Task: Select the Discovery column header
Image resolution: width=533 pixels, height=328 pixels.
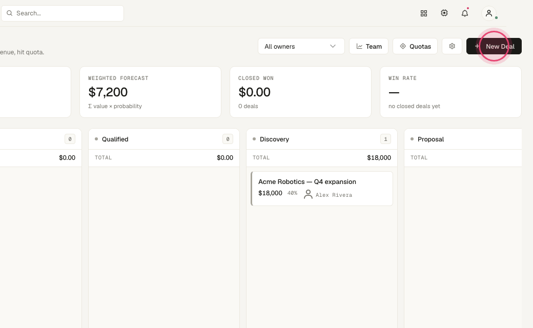Action: click(322, 139)
